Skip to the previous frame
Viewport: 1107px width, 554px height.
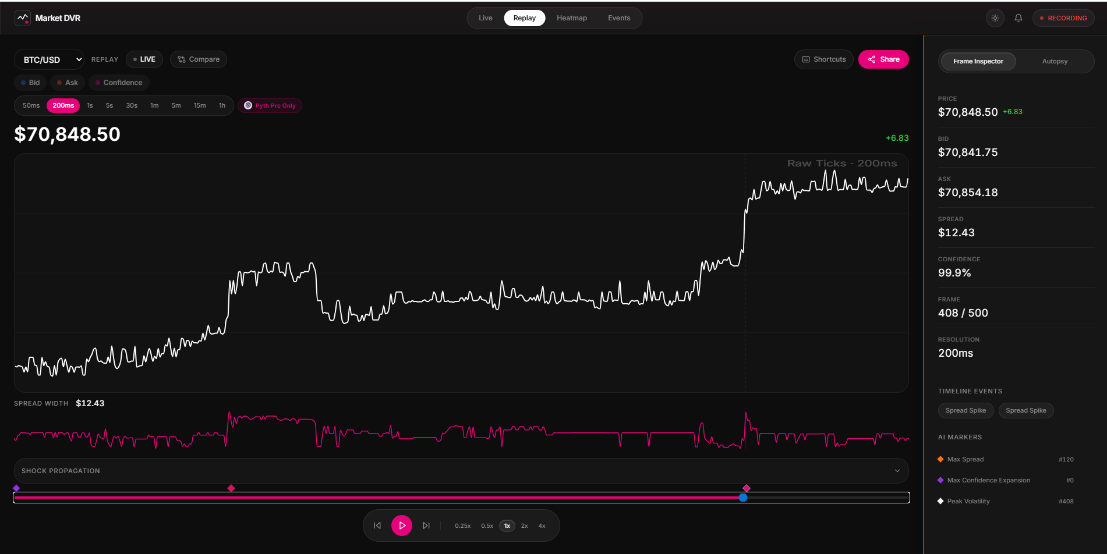[x=377, y=525]
